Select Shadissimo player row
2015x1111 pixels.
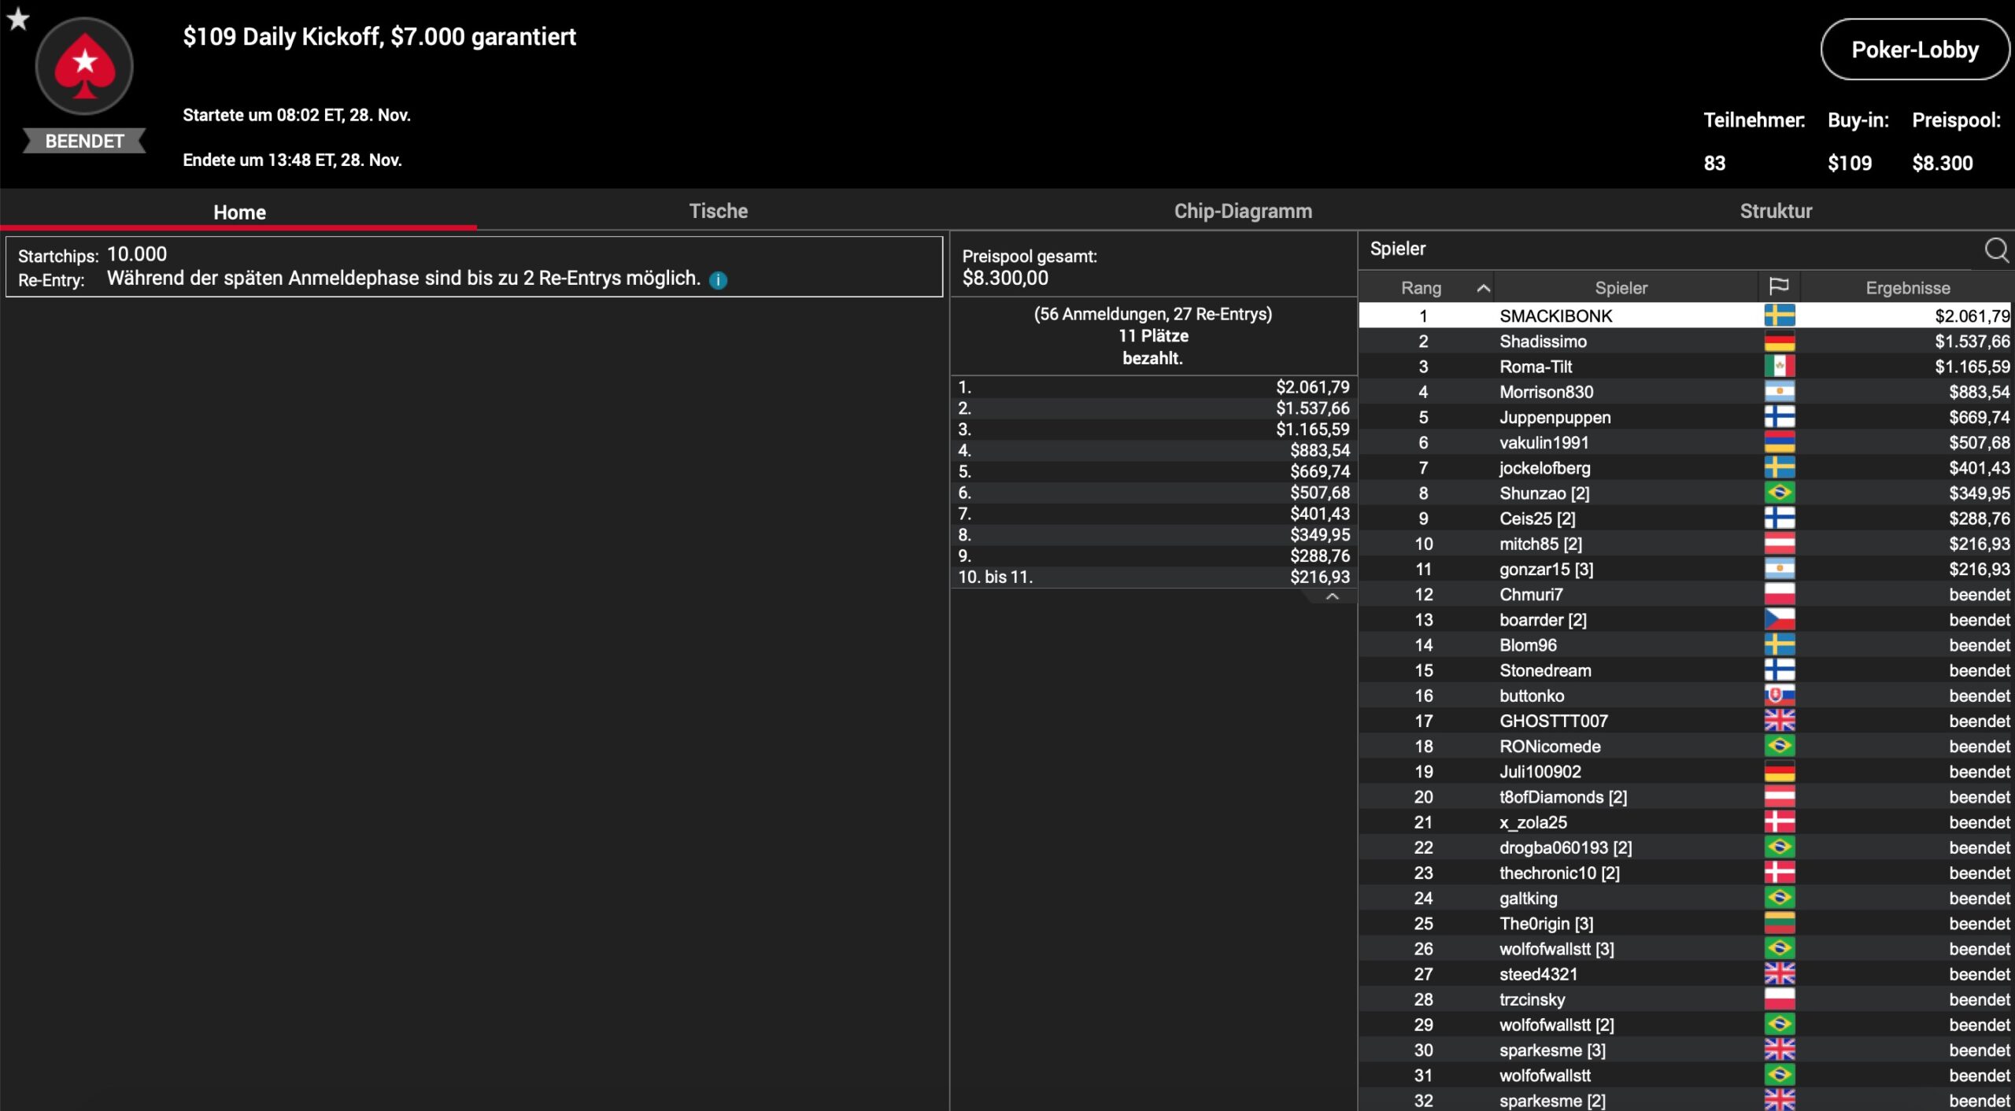click(1543, 341)
